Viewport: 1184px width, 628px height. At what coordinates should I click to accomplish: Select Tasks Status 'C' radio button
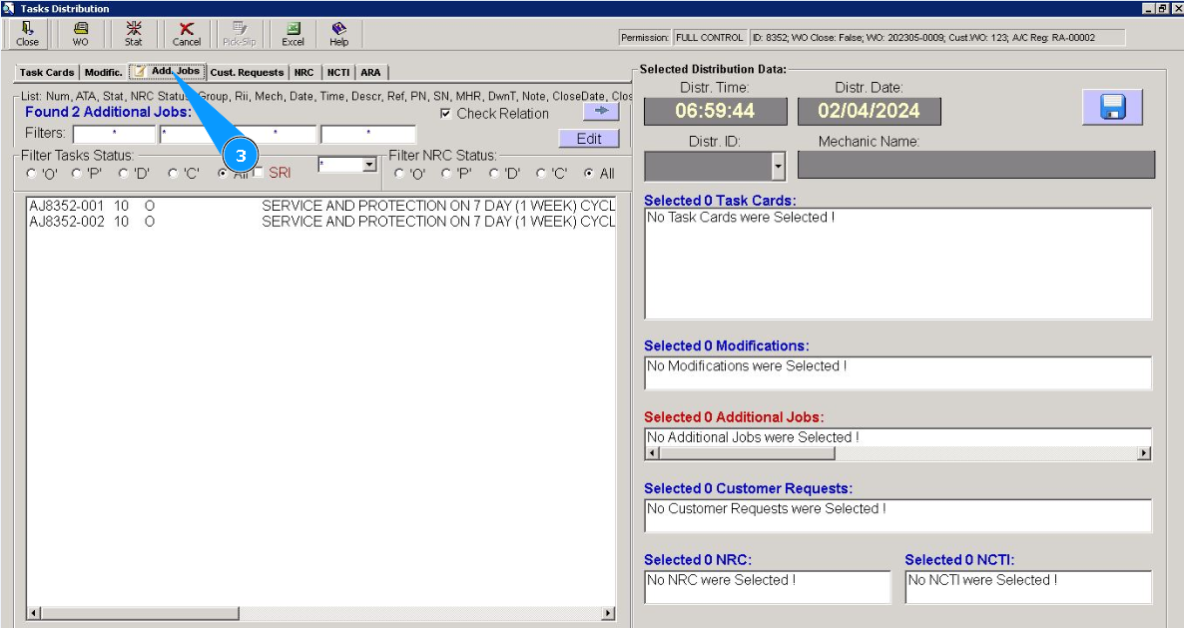pyautogui.click(x=173, y=174)
